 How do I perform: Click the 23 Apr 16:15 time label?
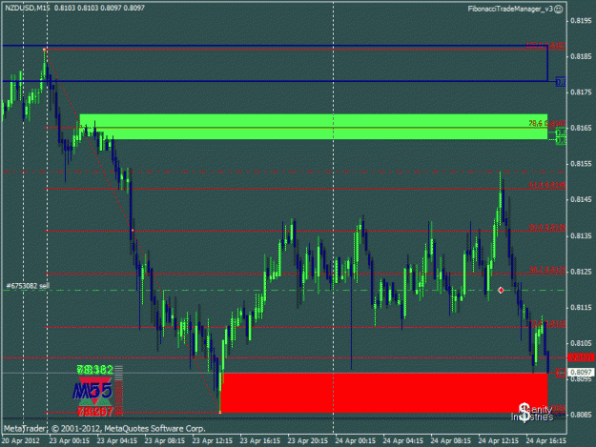[260, 440]
